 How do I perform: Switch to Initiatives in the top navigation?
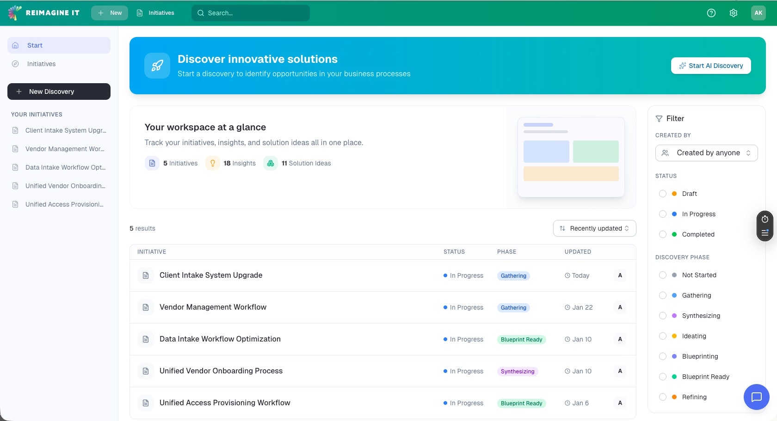[x=155, y=13]
